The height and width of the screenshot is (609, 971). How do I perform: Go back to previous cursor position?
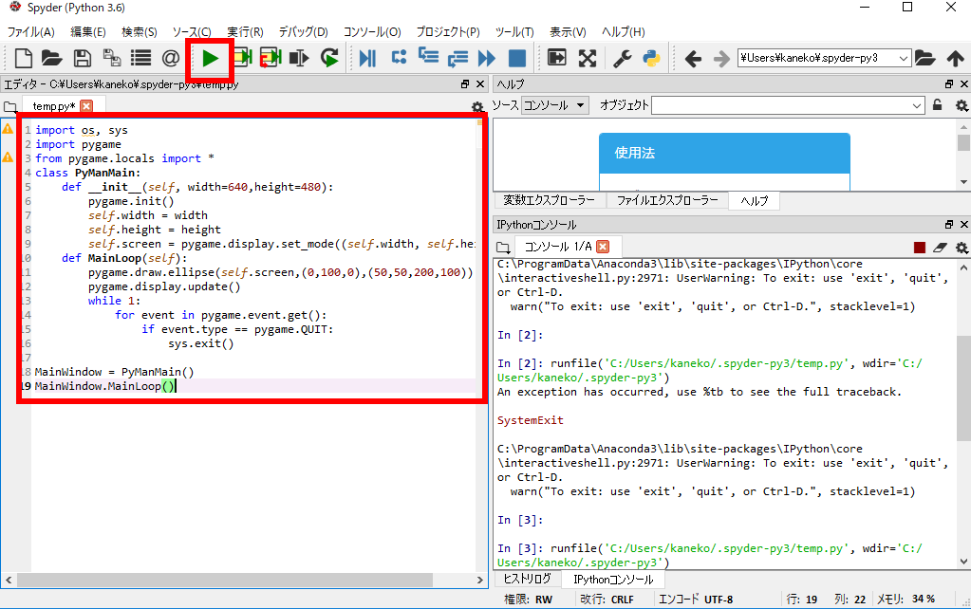click(x=693, y=59)
